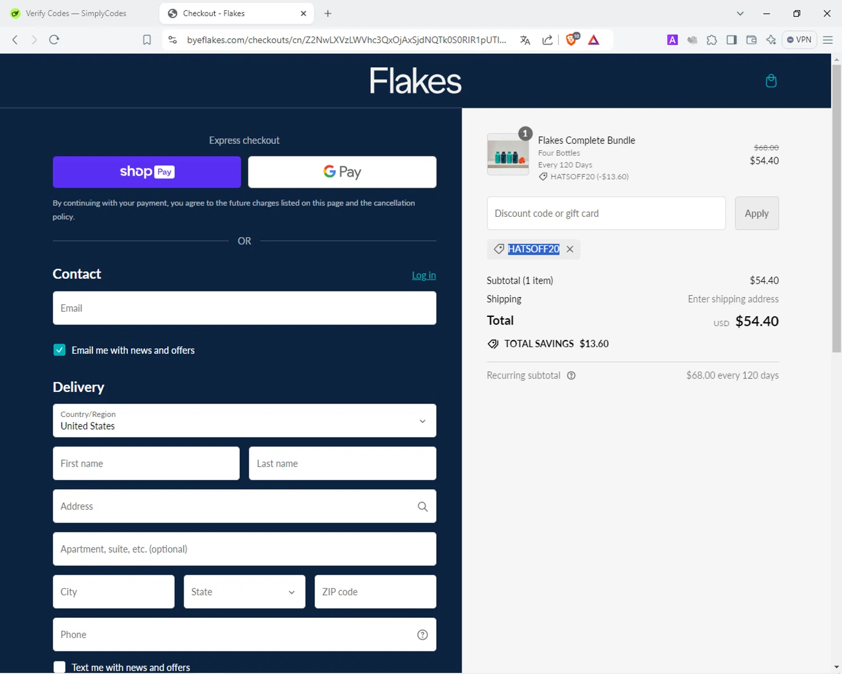Click TOTAL SAVINGS $13.60 text

click(556, 344)
